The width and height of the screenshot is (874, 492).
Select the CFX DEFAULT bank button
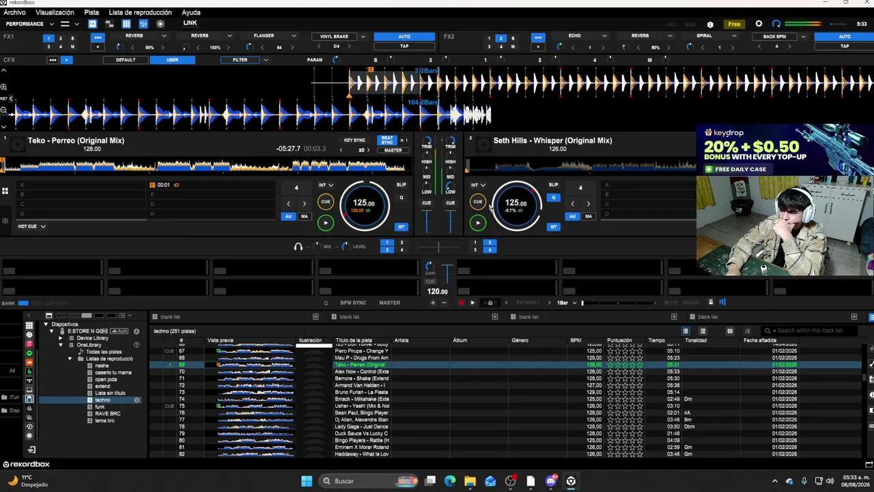coord(126,60)
